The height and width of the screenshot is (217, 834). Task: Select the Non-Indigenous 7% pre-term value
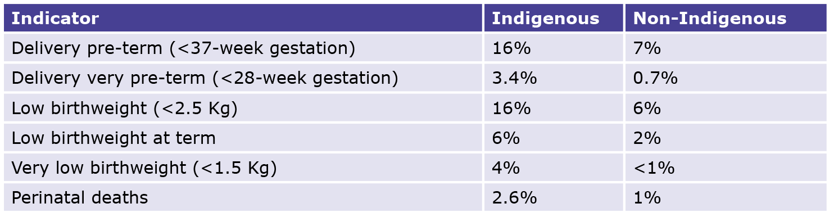(647, 48)
